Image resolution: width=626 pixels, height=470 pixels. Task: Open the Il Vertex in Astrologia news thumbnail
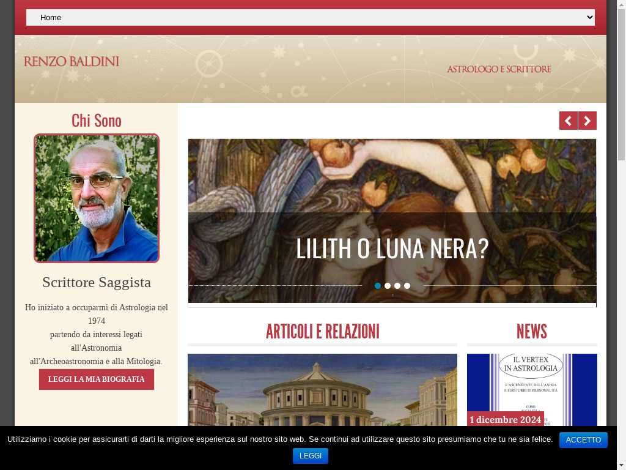532,390
